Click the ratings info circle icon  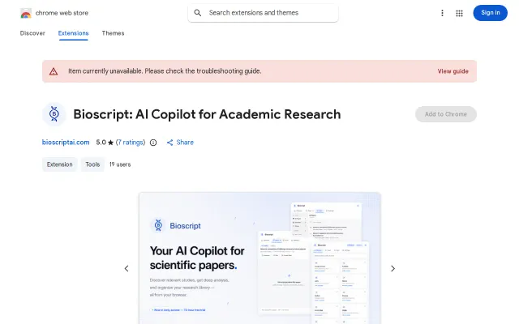tap(153, 143)
